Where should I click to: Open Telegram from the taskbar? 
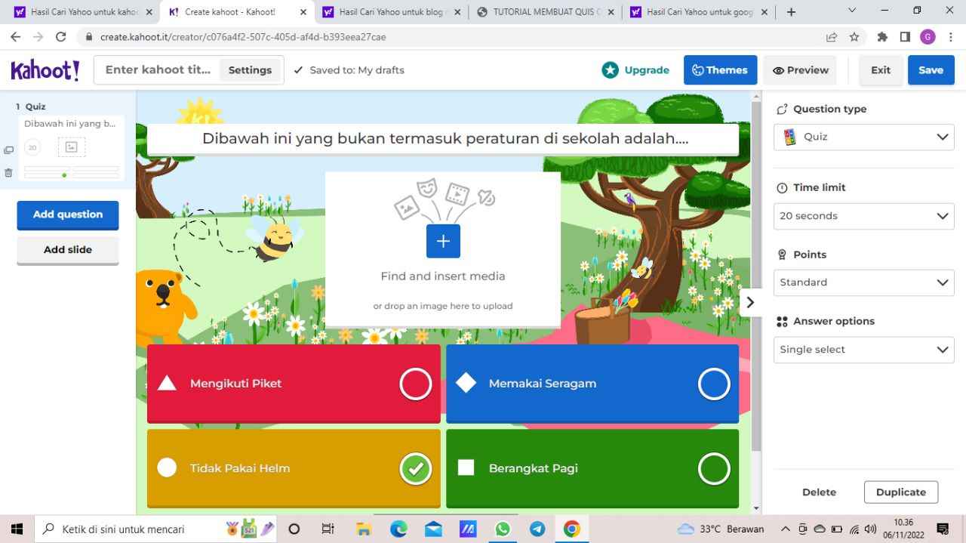tap(537, 529)
